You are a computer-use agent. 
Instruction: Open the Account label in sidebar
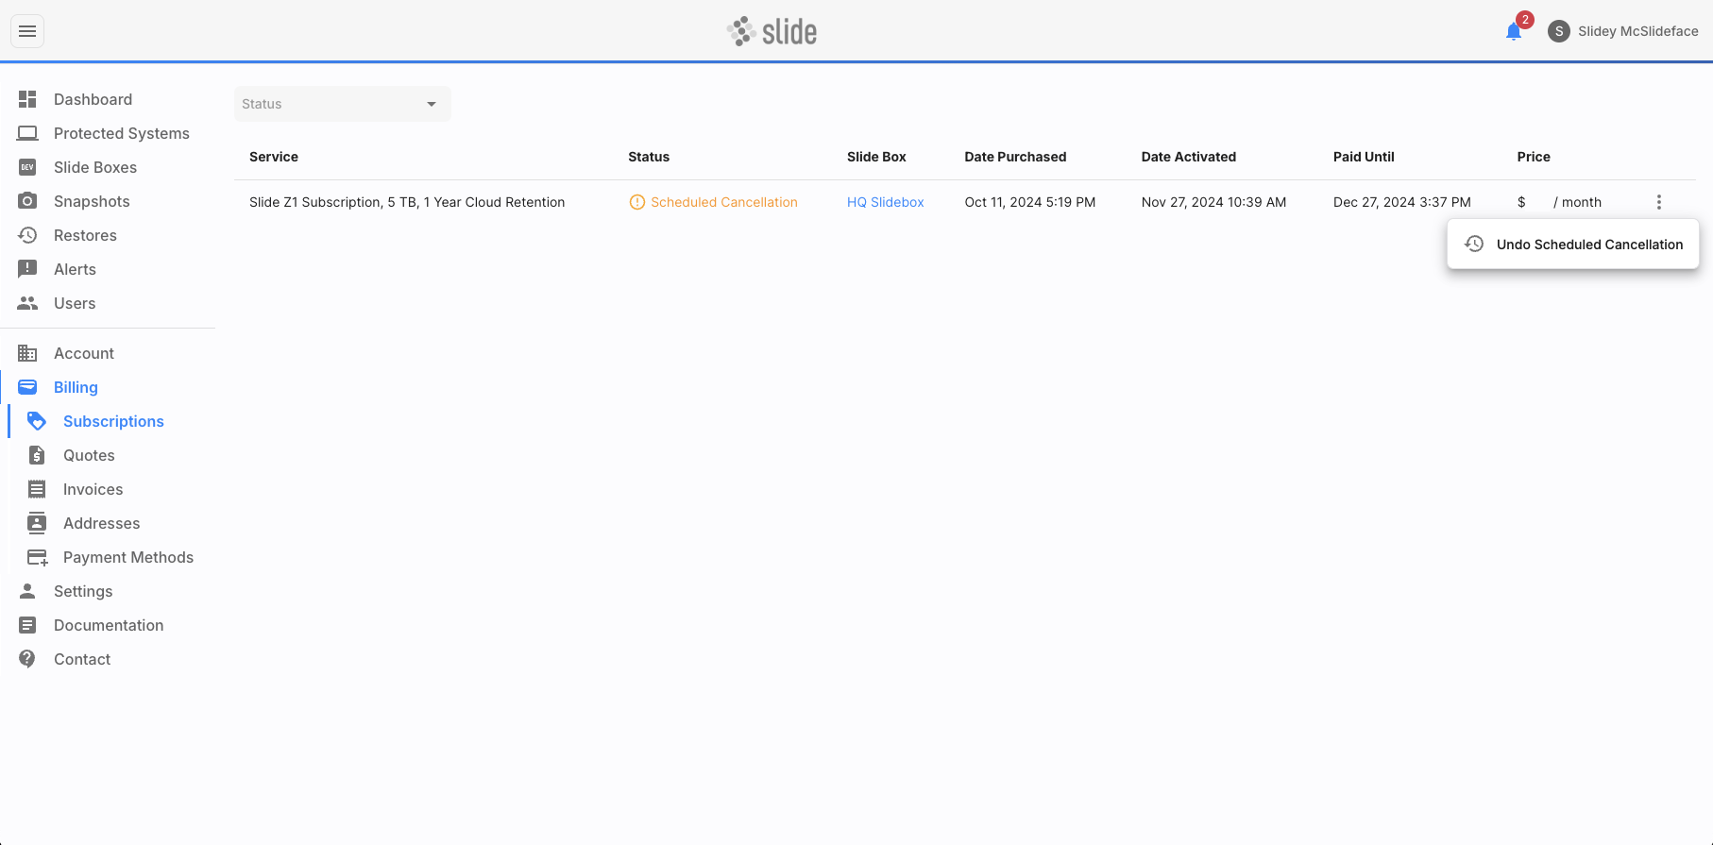coord(84,353)
